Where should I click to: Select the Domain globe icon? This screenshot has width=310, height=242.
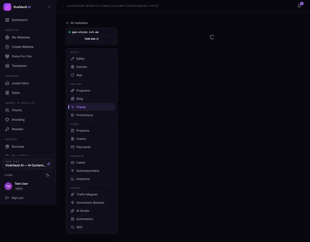[73, 67]
